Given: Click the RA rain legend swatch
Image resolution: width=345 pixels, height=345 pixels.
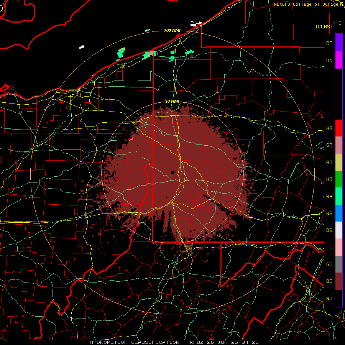Looking at the screenshot, I should point(338,196).
